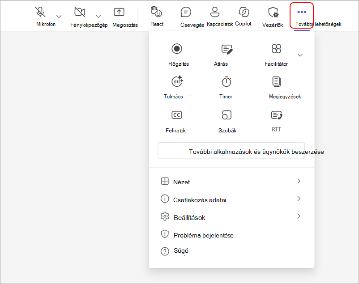Unmute the Mikrofon in the meeting toolbar
Viewport: 359px width, 284px height.
(x=40, y=12)
